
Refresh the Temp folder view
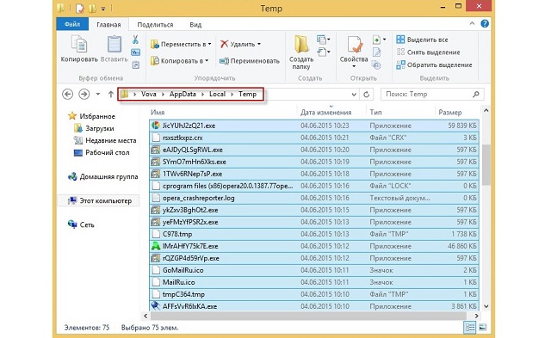(366, 94)
